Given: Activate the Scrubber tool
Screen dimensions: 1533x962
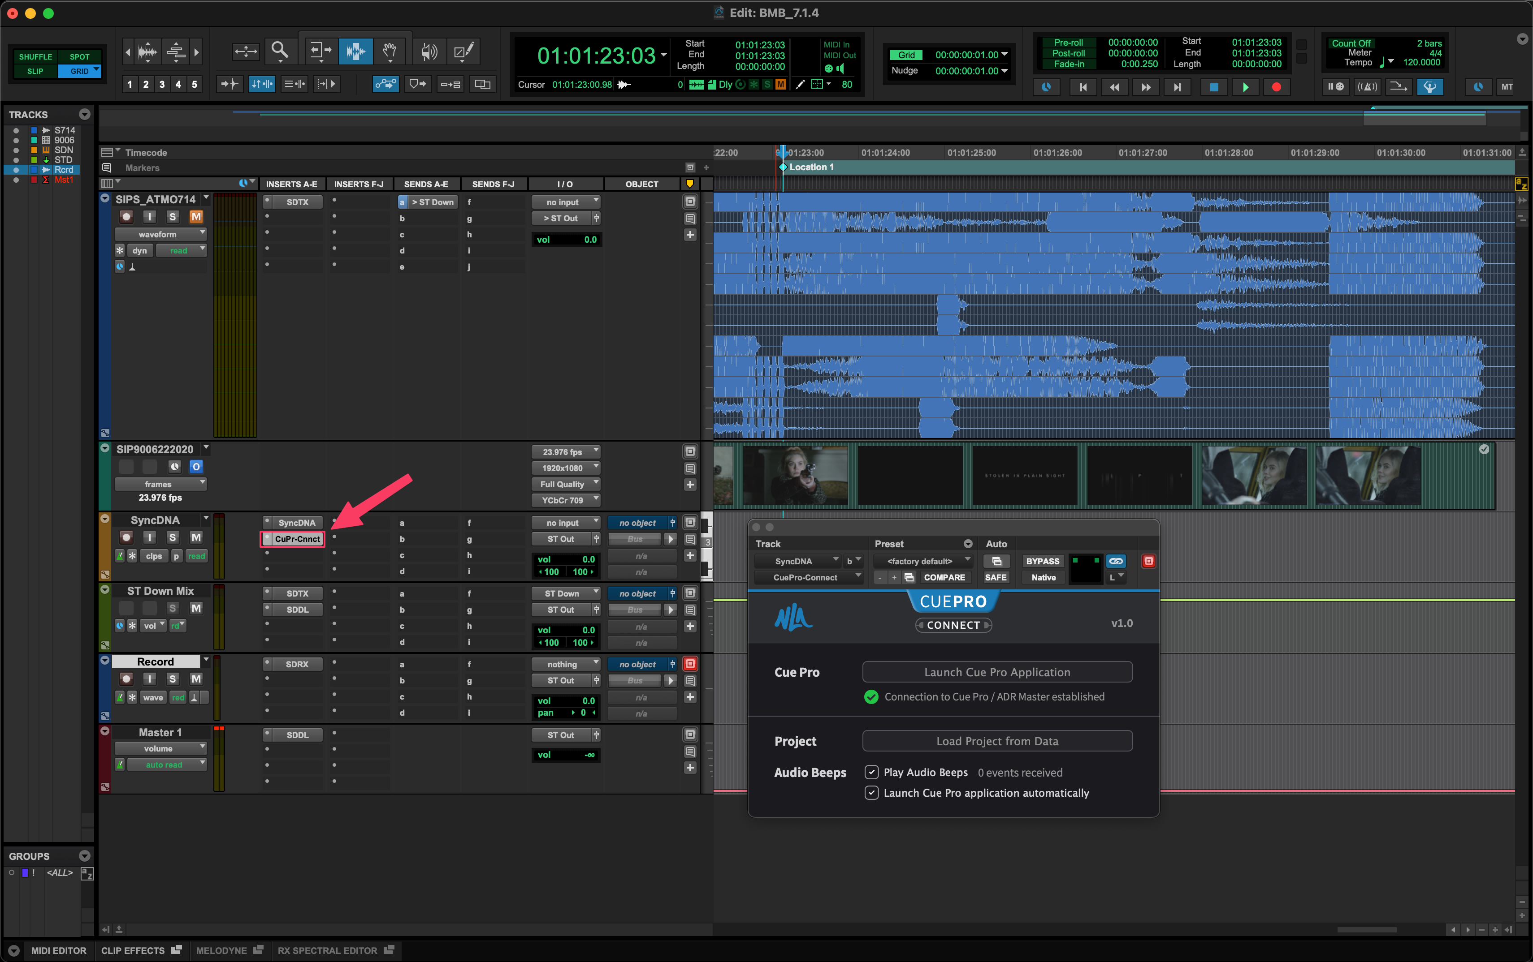Looking at the screenshot, I should pos(429,51).
